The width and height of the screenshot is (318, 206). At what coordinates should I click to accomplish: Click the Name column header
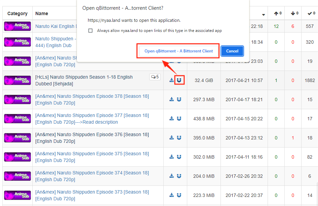tap(42, 13)
